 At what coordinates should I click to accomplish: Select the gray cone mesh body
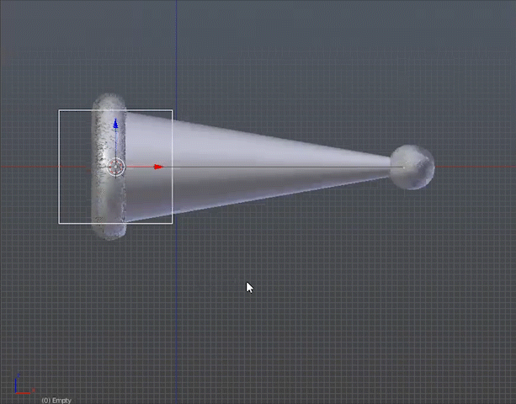(257, 167)
